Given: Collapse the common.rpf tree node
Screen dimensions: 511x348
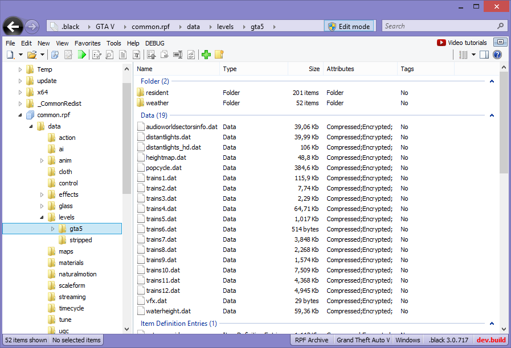Looking at the screenshot, I should pyautogui.click(x=20, y=115).
